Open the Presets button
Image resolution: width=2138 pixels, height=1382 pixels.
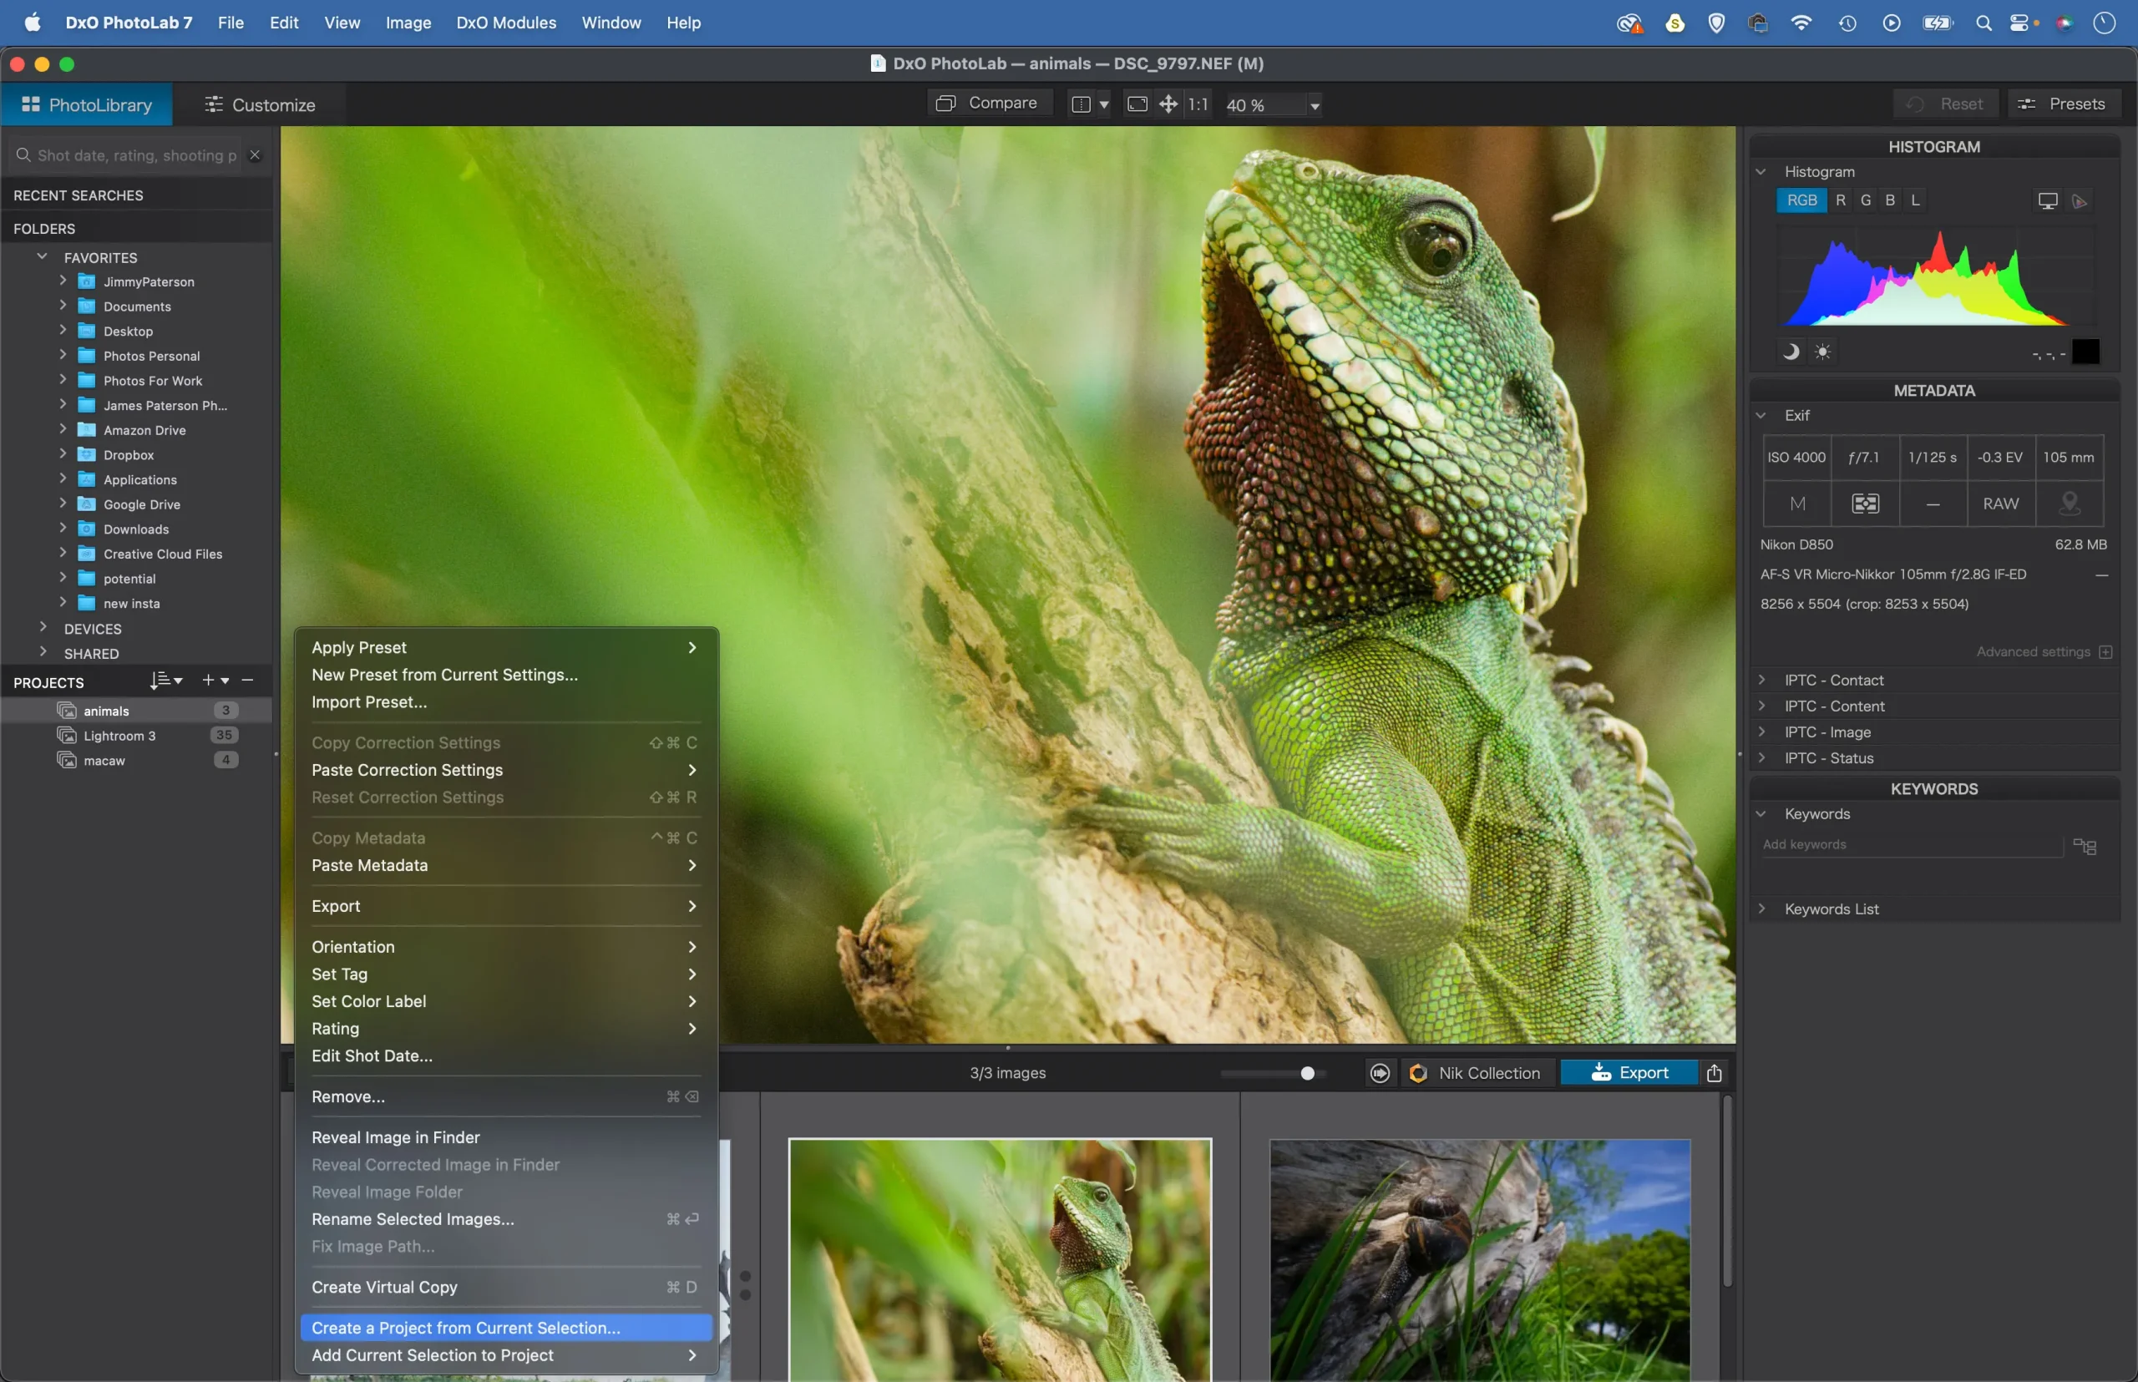click(x=2065, y=104)
